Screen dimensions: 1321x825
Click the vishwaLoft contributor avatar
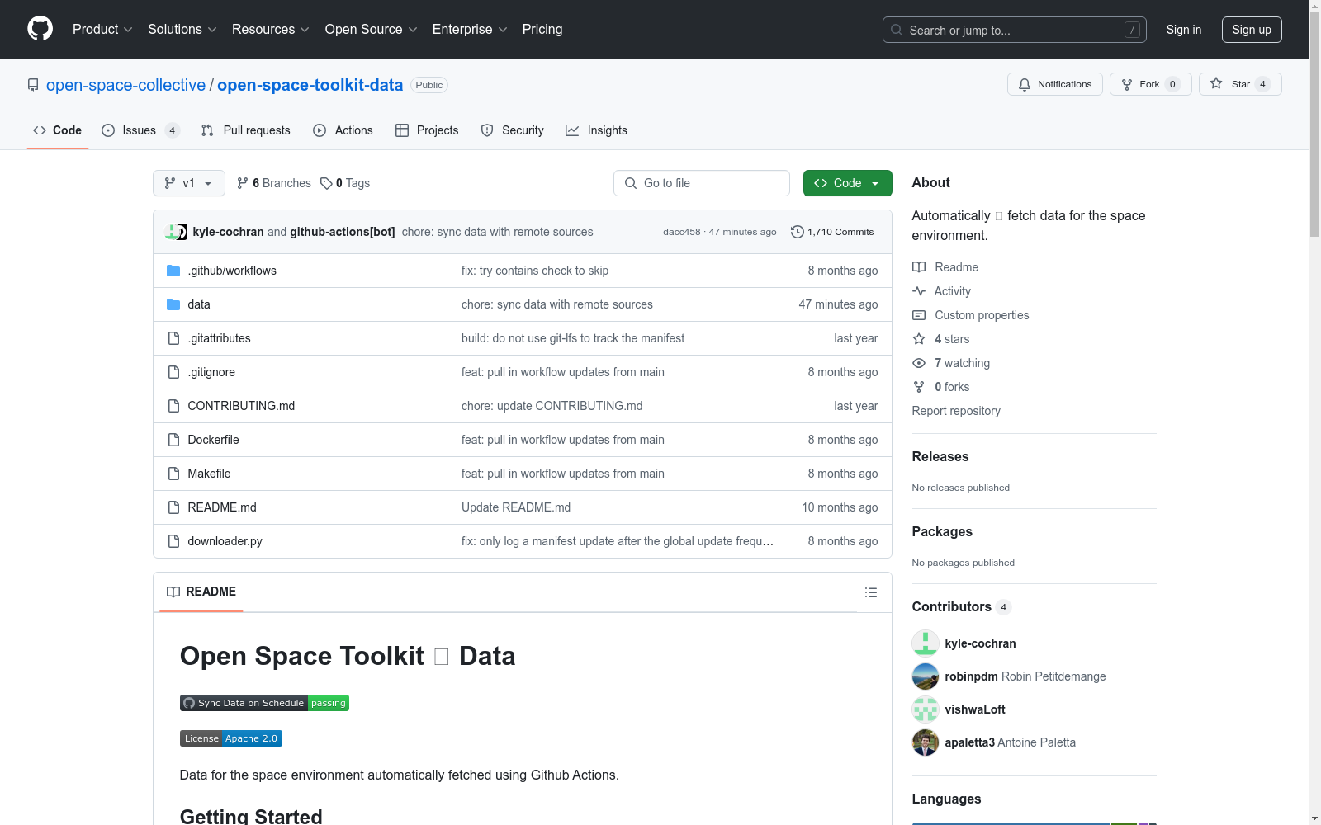tap(926, 709)
